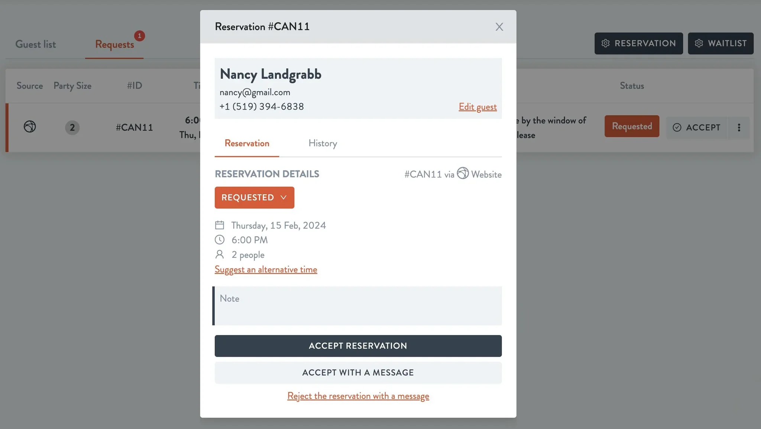Click the calendar icon beside Thursday, 15 Feb
The height and width of the screenshot is (429, 761).
pyautogui.click(x=220, y=225)
